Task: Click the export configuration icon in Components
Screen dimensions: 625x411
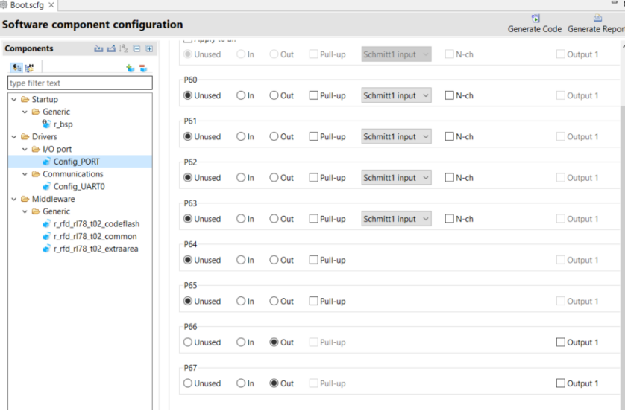Action: coord(111,48)
